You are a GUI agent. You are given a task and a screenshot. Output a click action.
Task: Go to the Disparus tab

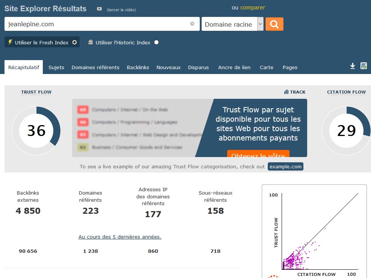[198, 68]
